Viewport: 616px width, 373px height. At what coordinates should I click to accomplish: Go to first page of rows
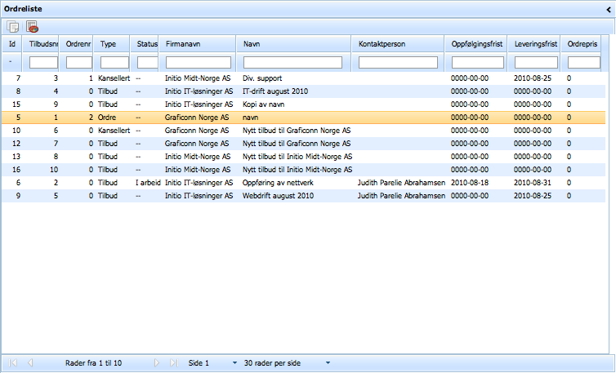[14, 362]
